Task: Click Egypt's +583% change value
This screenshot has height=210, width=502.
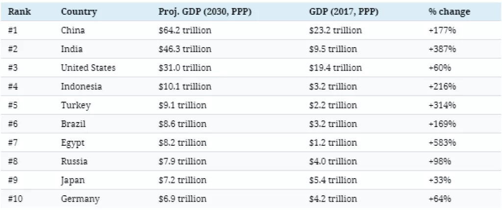Action: pos(442,143)
